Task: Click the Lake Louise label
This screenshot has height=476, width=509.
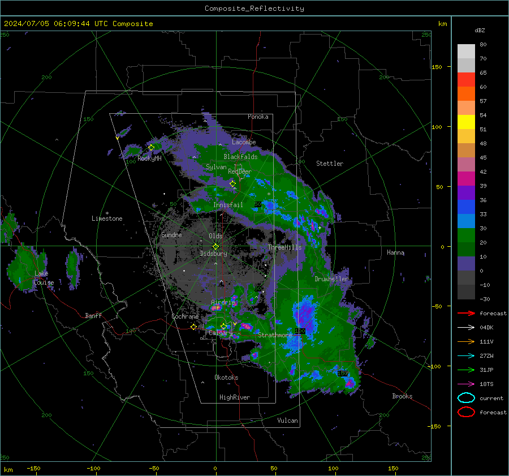Action: [x=43, y=278]
